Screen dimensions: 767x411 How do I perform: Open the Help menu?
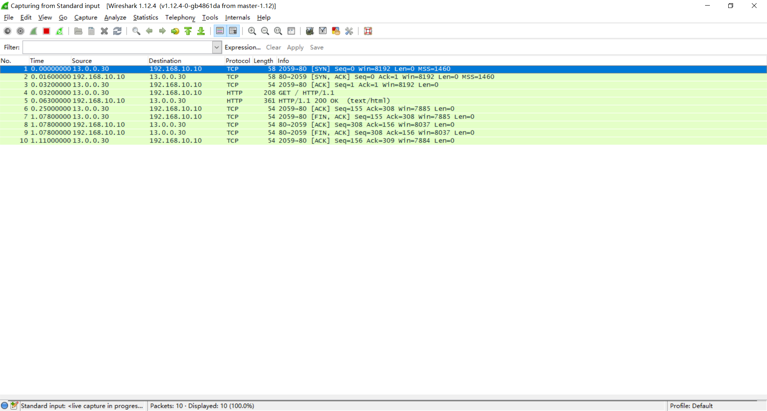[264, 18]
